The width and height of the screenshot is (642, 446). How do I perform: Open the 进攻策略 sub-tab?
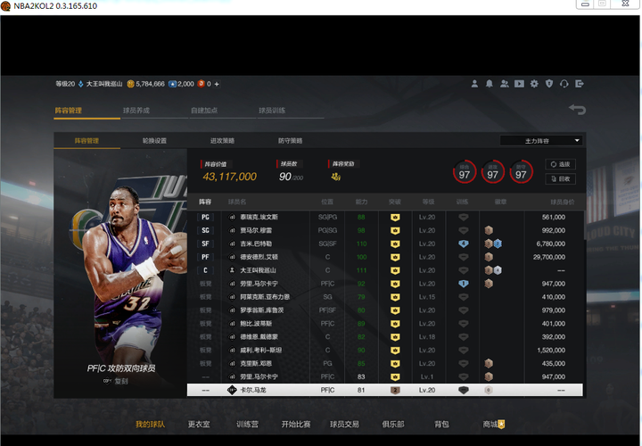coord(222,141)
